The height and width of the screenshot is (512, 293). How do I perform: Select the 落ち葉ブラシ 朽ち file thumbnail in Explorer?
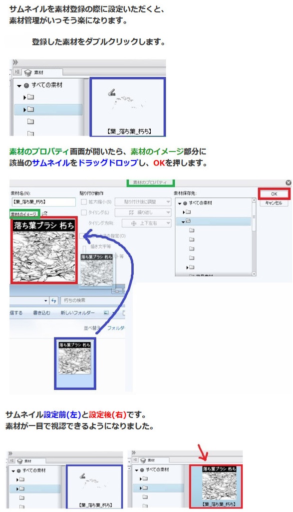[75, 363]
